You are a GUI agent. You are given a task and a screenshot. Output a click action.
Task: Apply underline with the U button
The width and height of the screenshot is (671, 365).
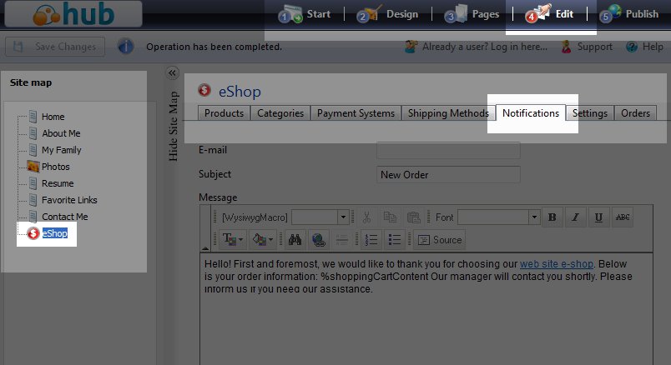click(x=598, y=217)
